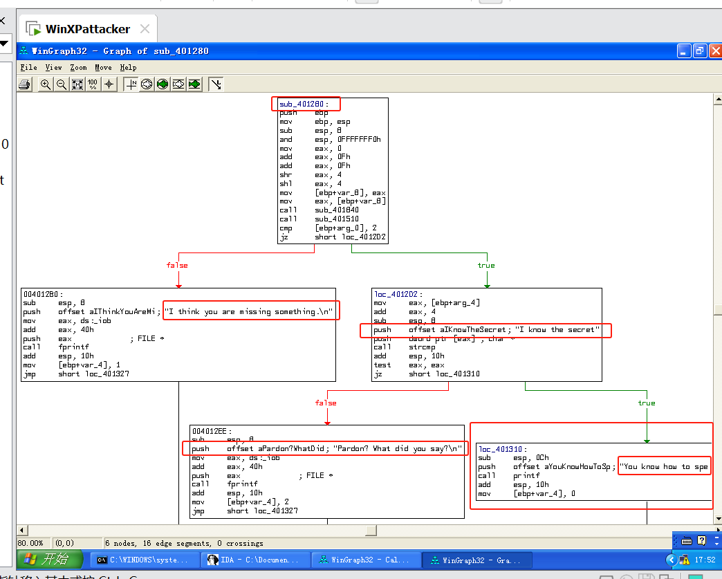Screen dimensions: 722x579
Task: Enable green polar fisheye view icon
Action: 163,84
